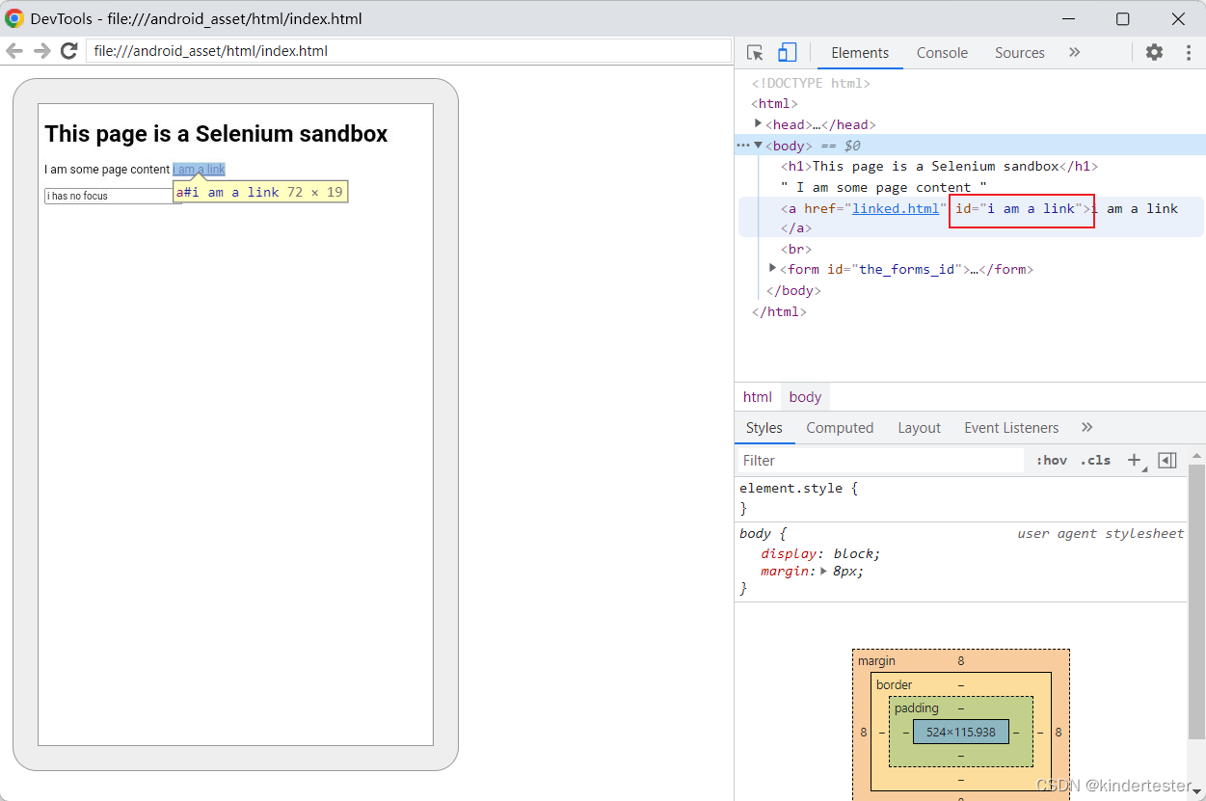Click the html breadcrumb
The image size is (1206, 801).
pos(758,397)
